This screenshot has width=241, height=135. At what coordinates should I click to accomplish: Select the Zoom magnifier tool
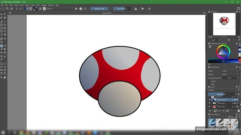2,78
